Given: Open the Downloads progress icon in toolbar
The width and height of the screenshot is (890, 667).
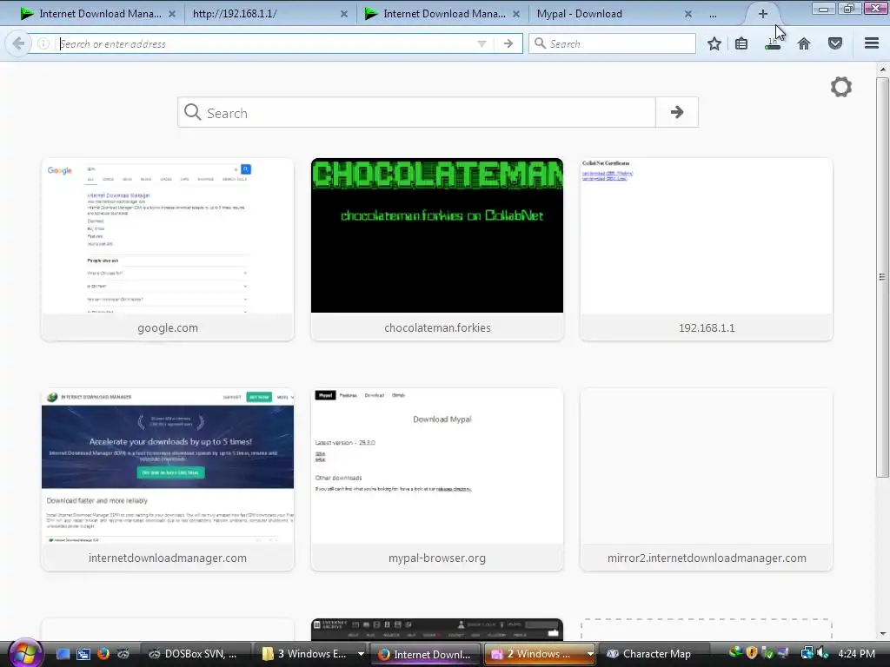Looking at the screenshot, I should (x=773, y=43).
